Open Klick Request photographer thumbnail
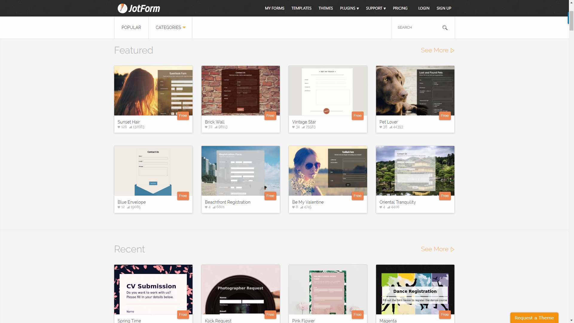Viewport: 574px width, 323px height. (x=241, y=290)
